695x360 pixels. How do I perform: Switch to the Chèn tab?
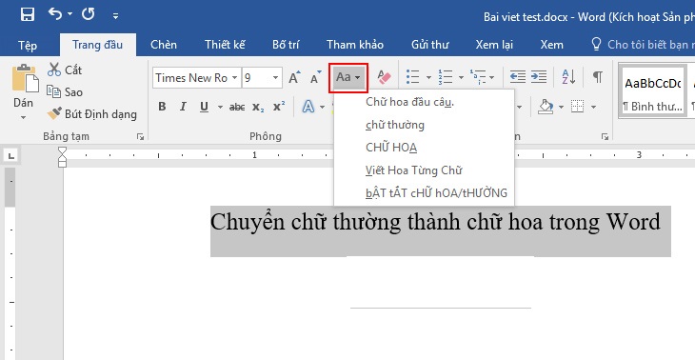164,45
